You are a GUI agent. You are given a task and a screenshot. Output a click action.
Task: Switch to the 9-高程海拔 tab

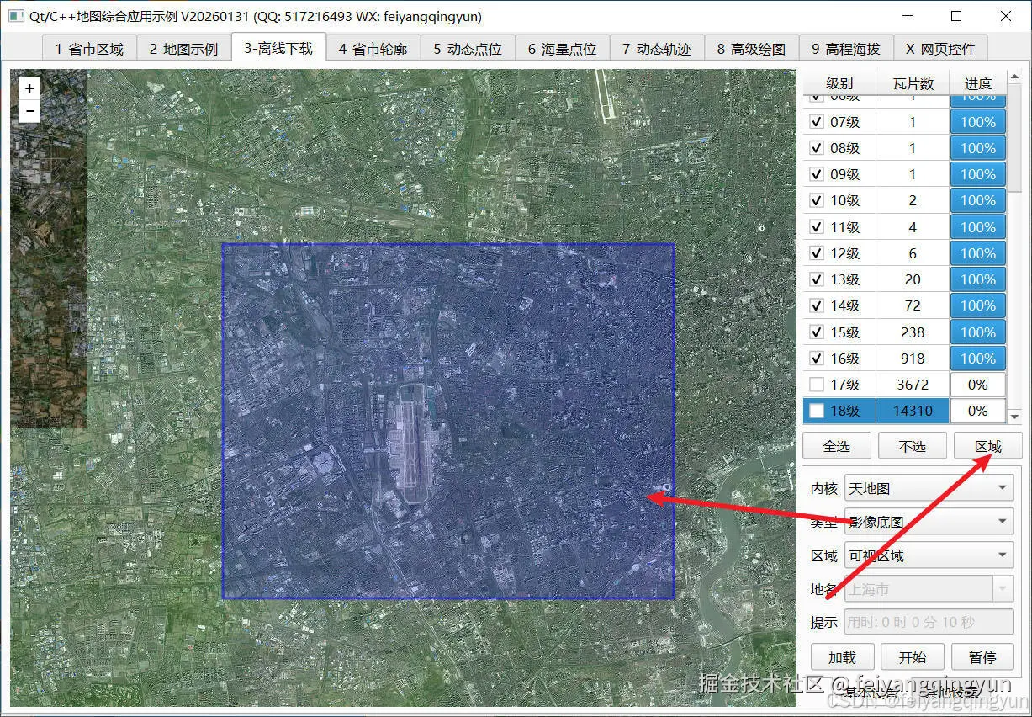pos(846,49)
